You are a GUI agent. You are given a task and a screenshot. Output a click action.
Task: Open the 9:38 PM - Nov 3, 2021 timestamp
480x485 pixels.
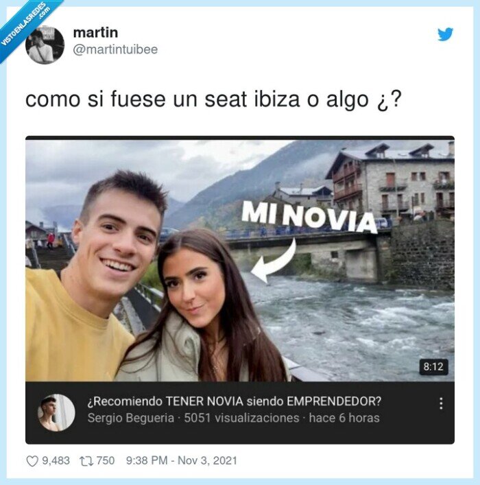click(x=182, y=460)
